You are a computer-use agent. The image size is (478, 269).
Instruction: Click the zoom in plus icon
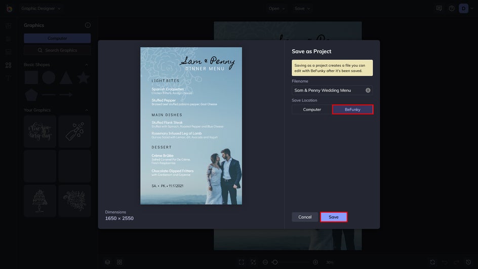coord(315,262)
